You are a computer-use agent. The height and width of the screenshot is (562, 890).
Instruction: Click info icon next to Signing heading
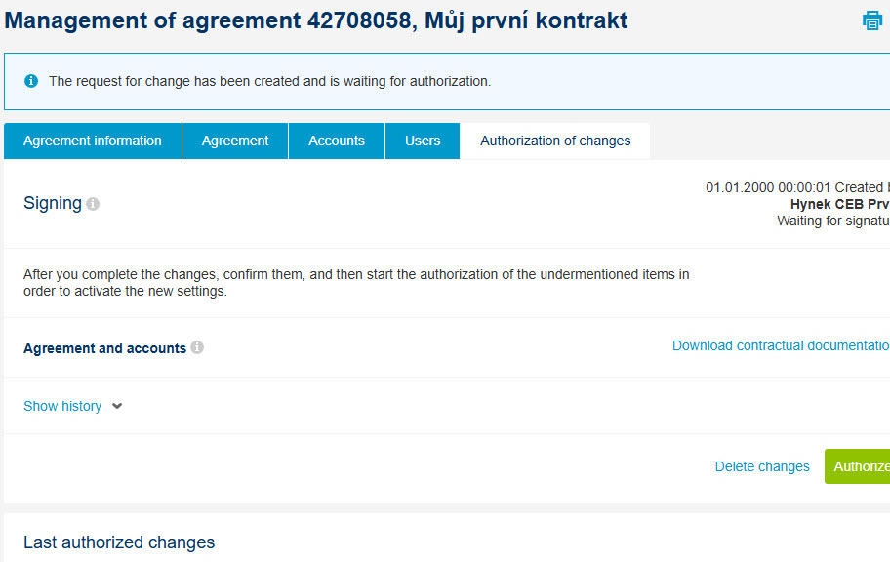93,204
